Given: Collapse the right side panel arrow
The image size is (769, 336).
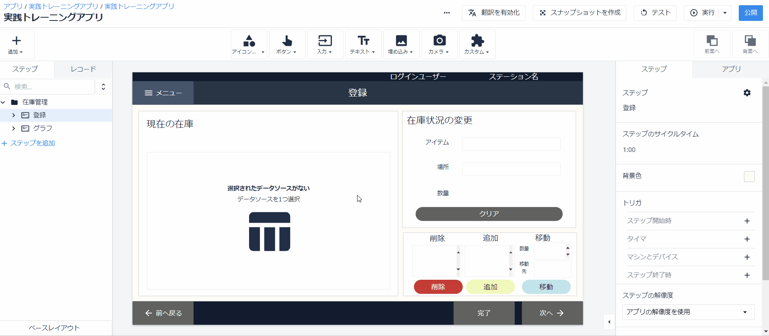Looking at the screenshot, I should point(609,322).
